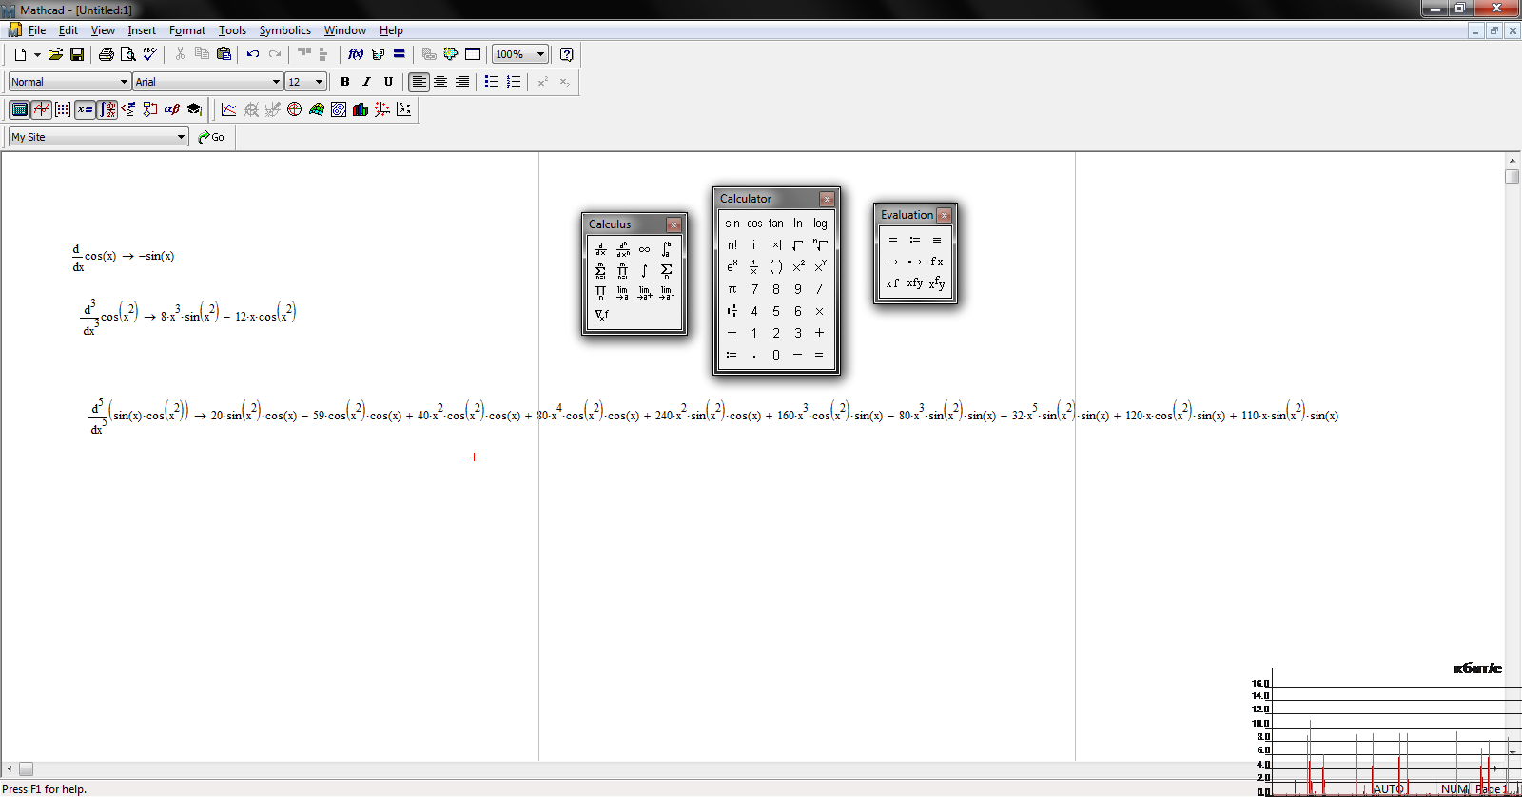Viewport: 1522px width, 797px height.
Task: Click log in the Calculator palette
Action: [820, 224]
